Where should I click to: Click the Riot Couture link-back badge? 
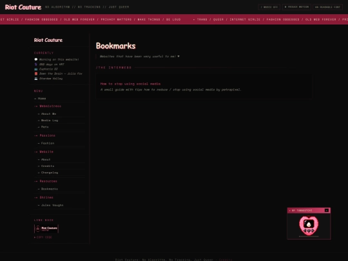click(46, 229)
